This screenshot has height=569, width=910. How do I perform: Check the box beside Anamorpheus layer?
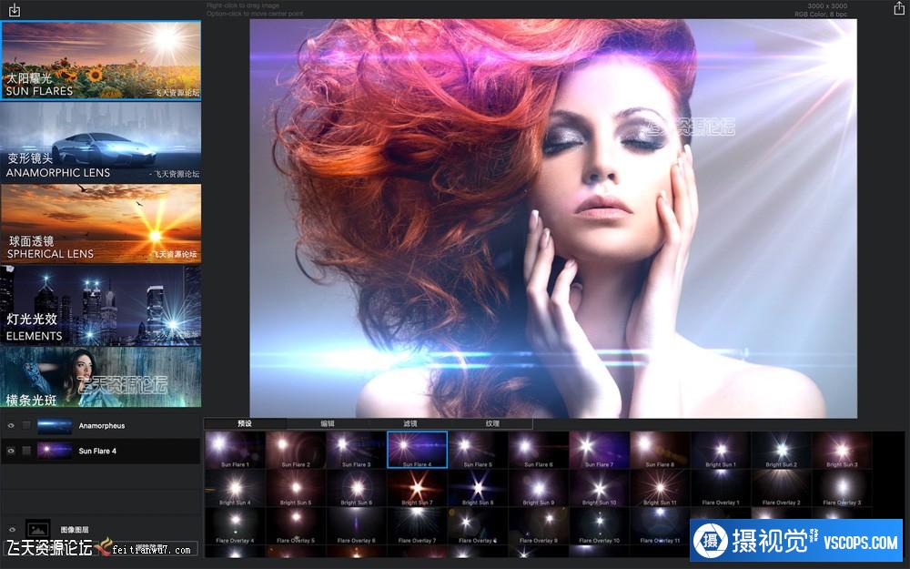point(26,425)
